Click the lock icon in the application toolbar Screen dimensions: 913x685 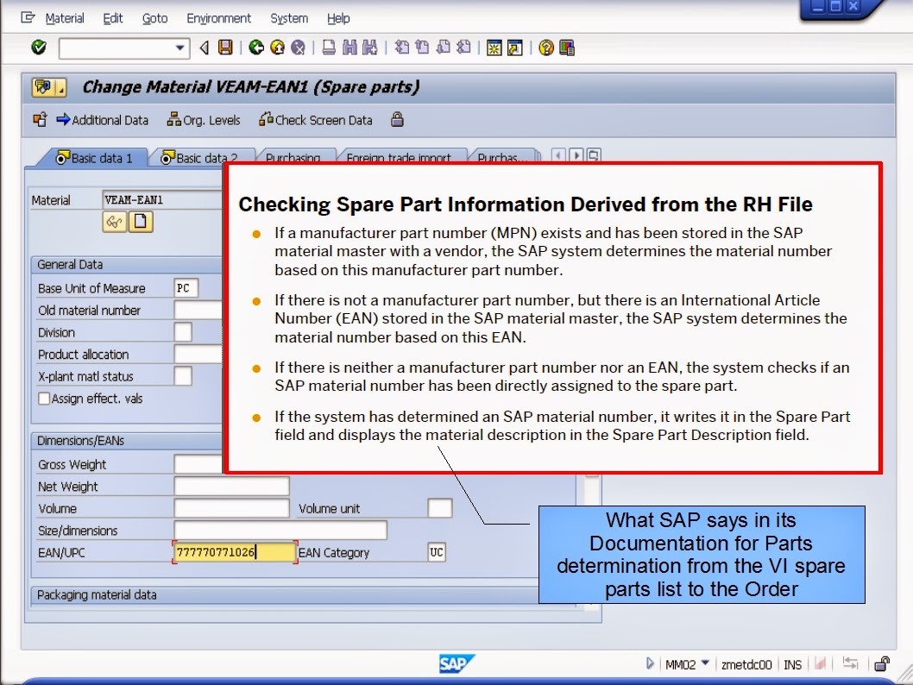click(397, 120)
